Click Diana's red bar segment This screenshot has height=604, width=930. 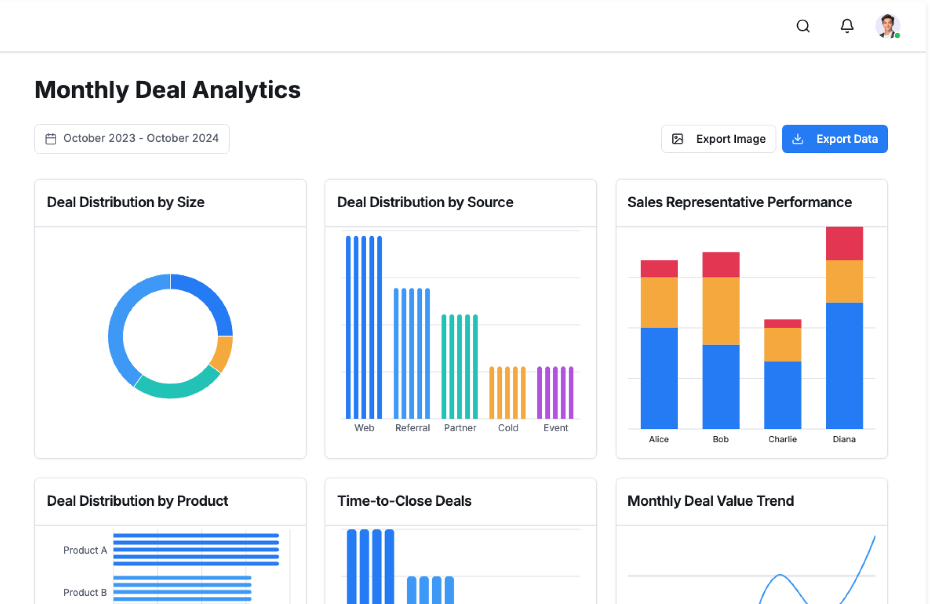[844, 244]
